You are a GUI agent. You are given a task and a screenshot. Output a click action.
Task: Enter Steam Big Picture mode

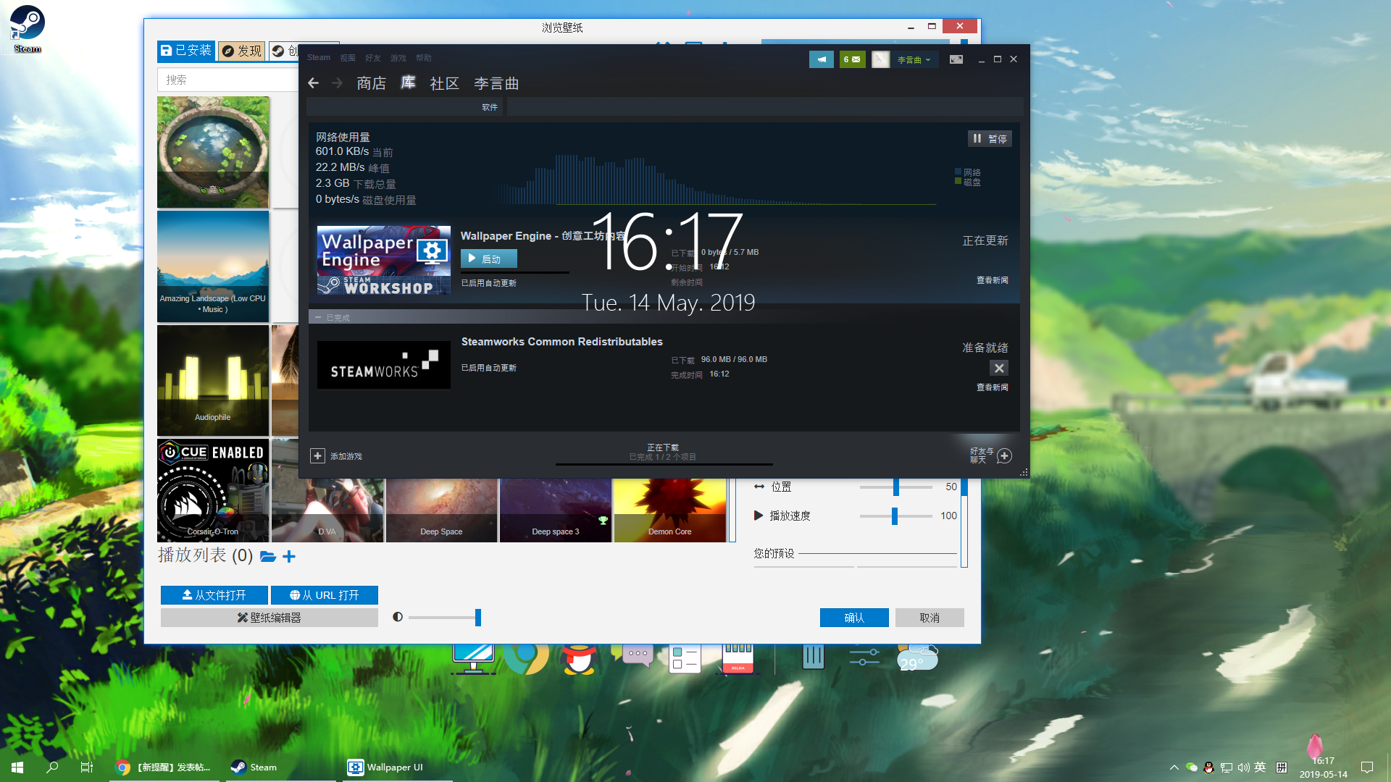pos(956,59)
